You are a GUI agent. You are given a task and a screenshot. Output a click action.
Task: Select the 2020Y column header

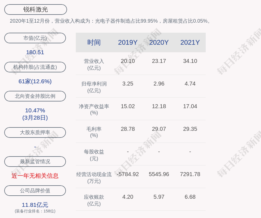[159, 42]
